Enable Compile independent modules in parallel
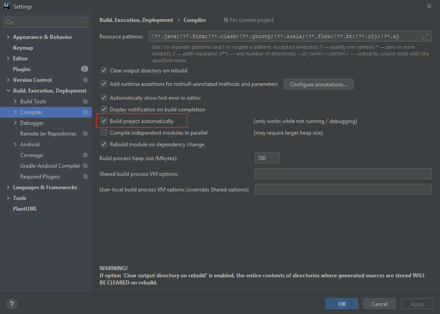This screenshot has height=314, width=440. (104, 132)
